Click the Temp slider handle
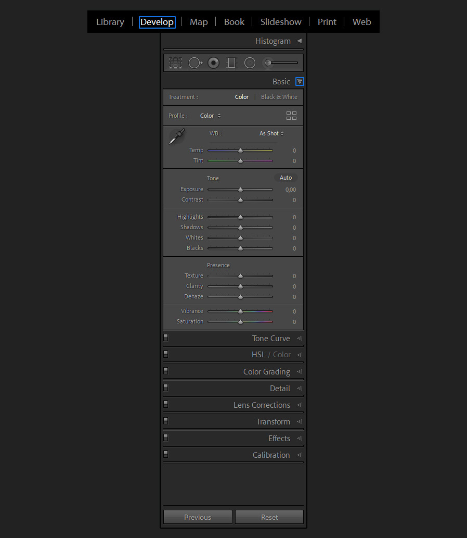Screen dimensions: 467x538 click(x=241, y=151)
